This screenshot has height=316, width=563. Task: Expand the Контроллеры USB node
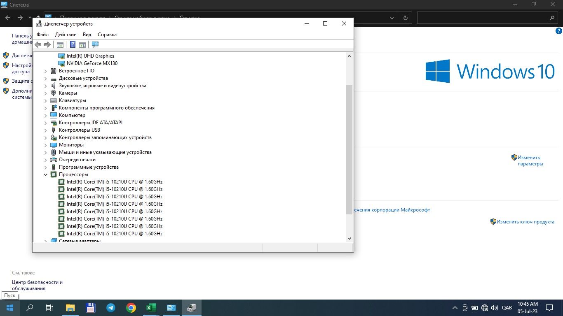tap(46, 130)
